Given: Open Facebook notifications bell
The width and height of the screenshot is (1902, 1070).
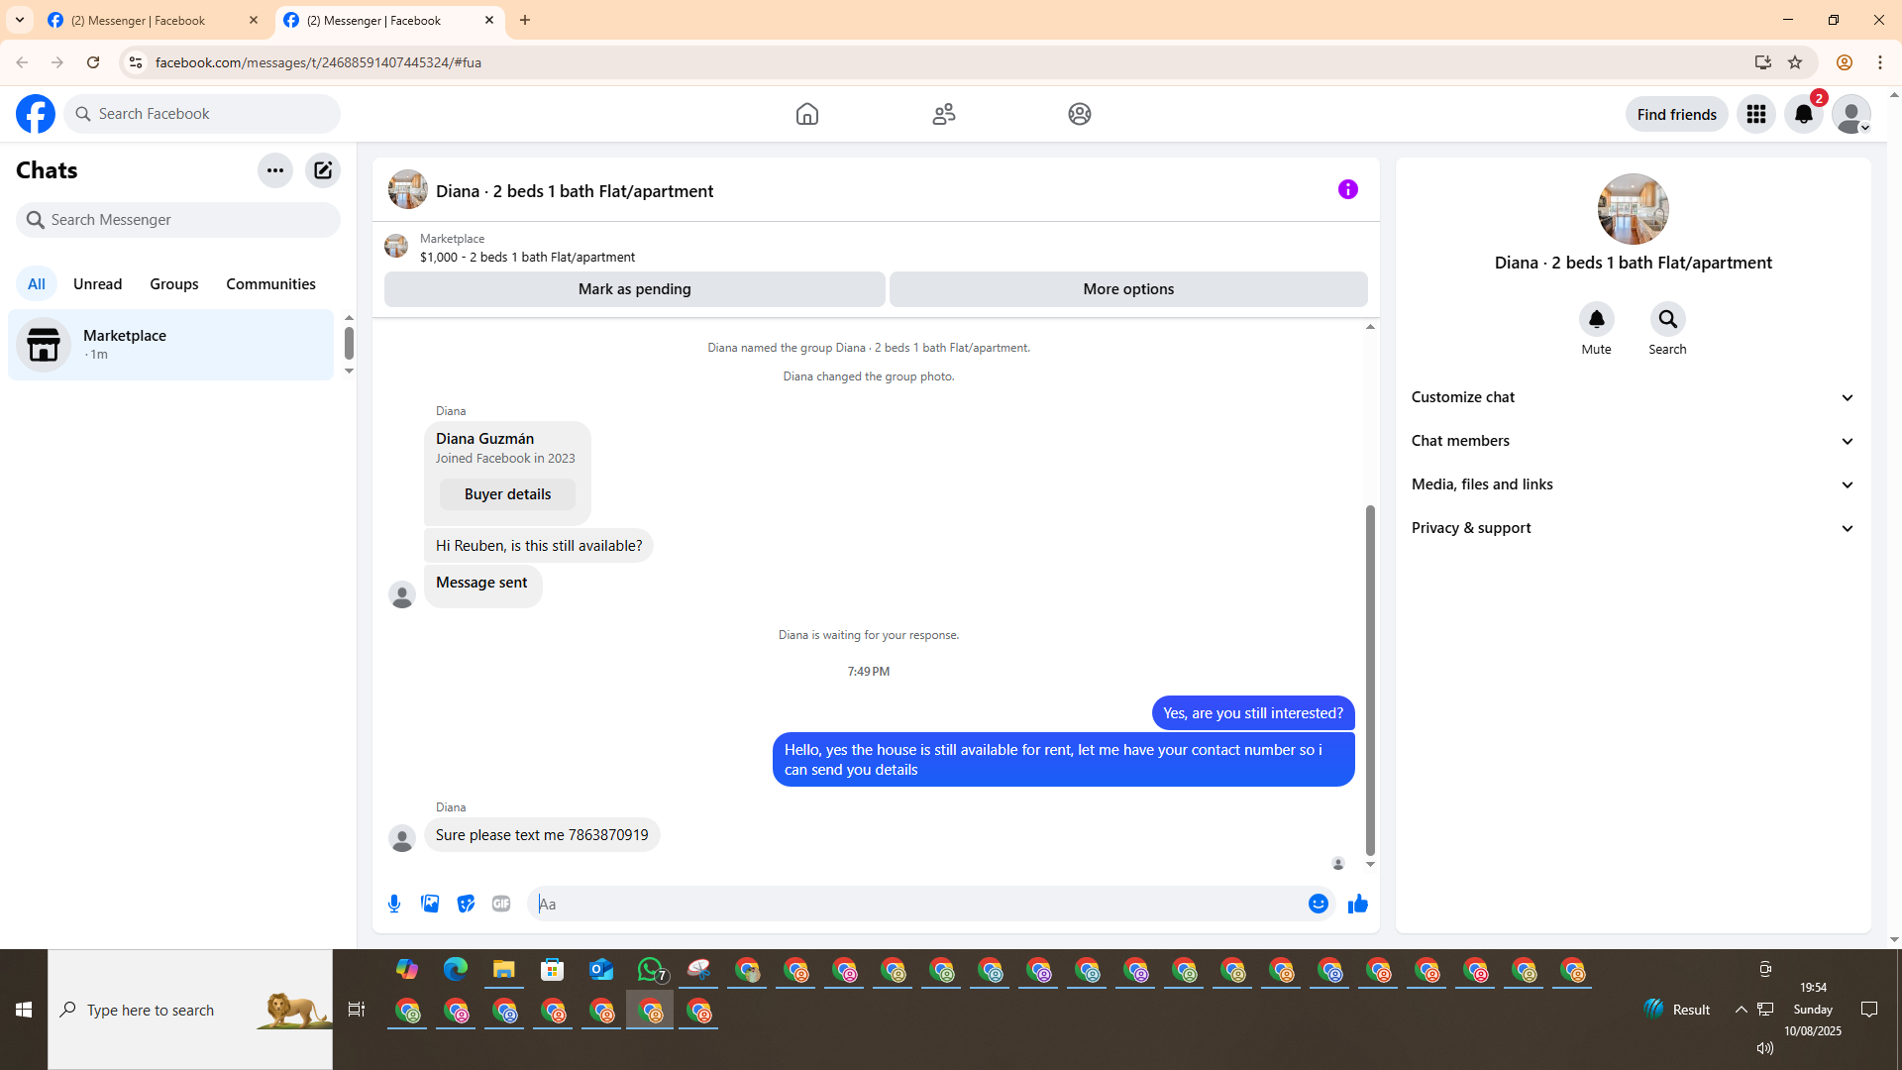Looking at the screenshot, I should click(x=1803, y=115).
